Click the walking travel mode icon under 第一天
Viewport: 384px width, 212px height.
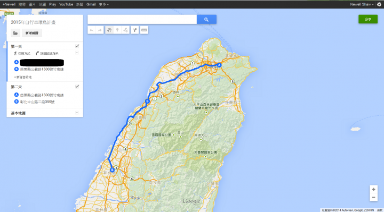(x=15, y=53)
